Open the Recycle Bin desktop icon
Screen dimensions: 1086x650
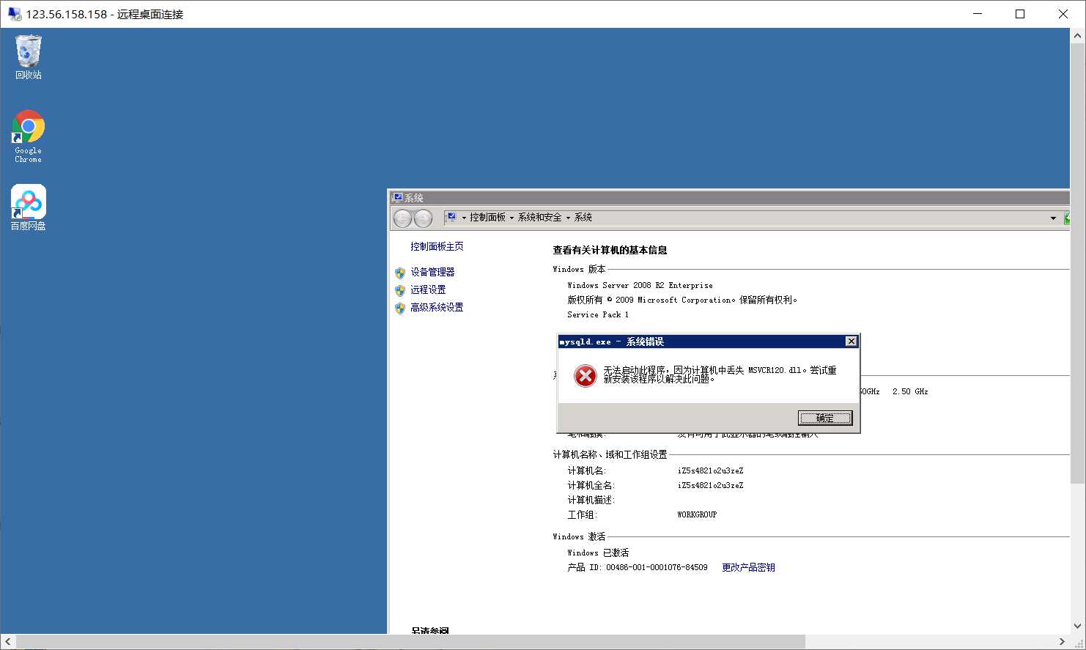point(29,57)
